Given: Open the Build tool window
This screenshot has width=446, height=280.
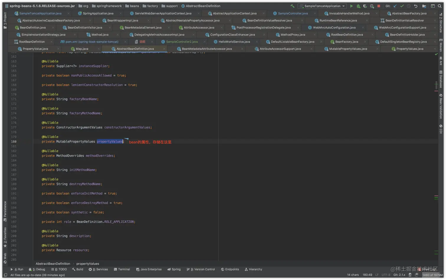Looking at the screenshot, I should click(x=78, y=269).
